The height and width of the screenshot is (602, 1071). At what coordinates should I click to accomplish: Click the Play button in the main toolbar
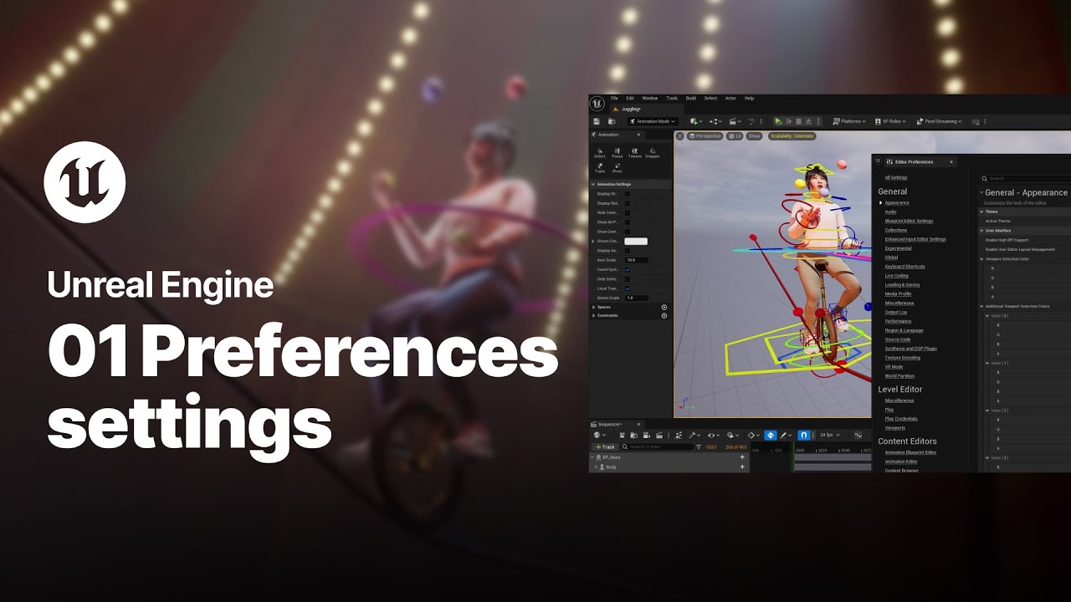[778, 121]
